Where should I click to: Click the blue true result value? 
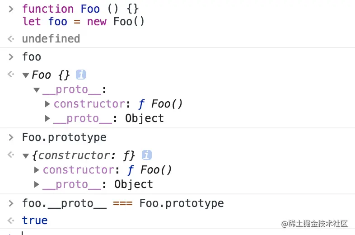click(x=35, y=220)
